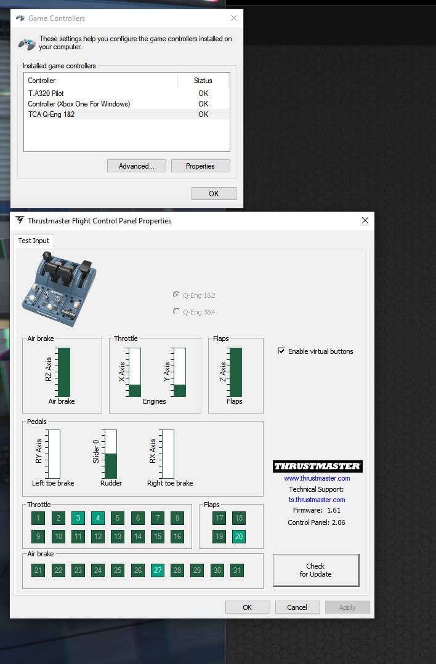Click lit button indicator 3 in Throttle group
The width and height of the screenshot is (436, 664).
coord(78,518)
